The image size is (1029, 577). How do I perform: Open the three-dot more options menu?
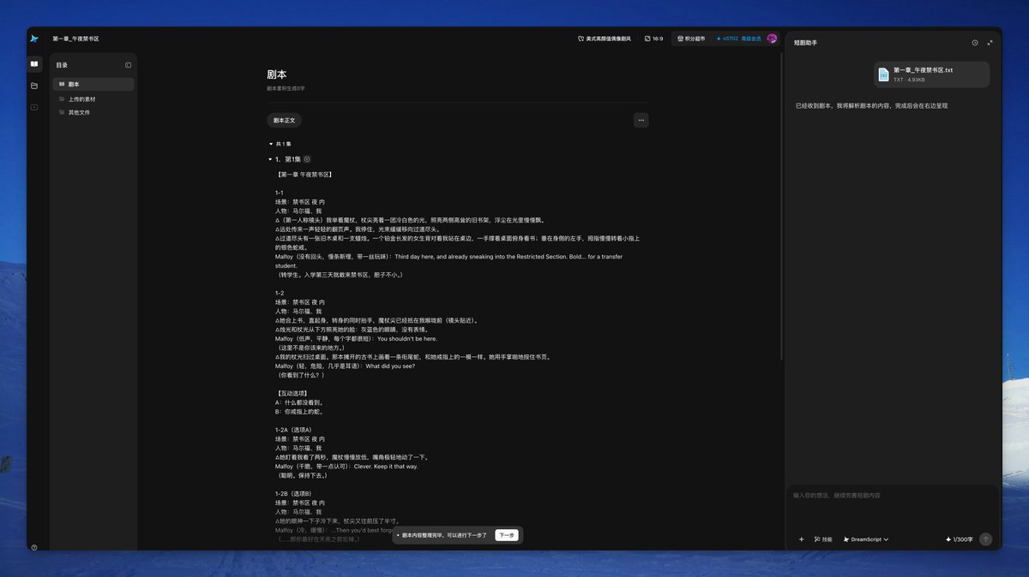pyautogui.click(x=641, y=121)
